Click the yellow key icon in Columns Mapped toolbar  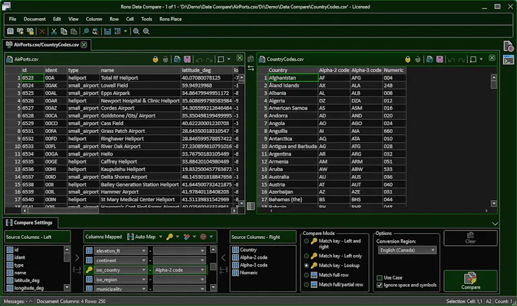point(169,237)
